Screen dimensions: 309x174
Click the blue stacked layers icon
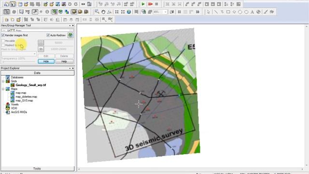tap(67, 12)
